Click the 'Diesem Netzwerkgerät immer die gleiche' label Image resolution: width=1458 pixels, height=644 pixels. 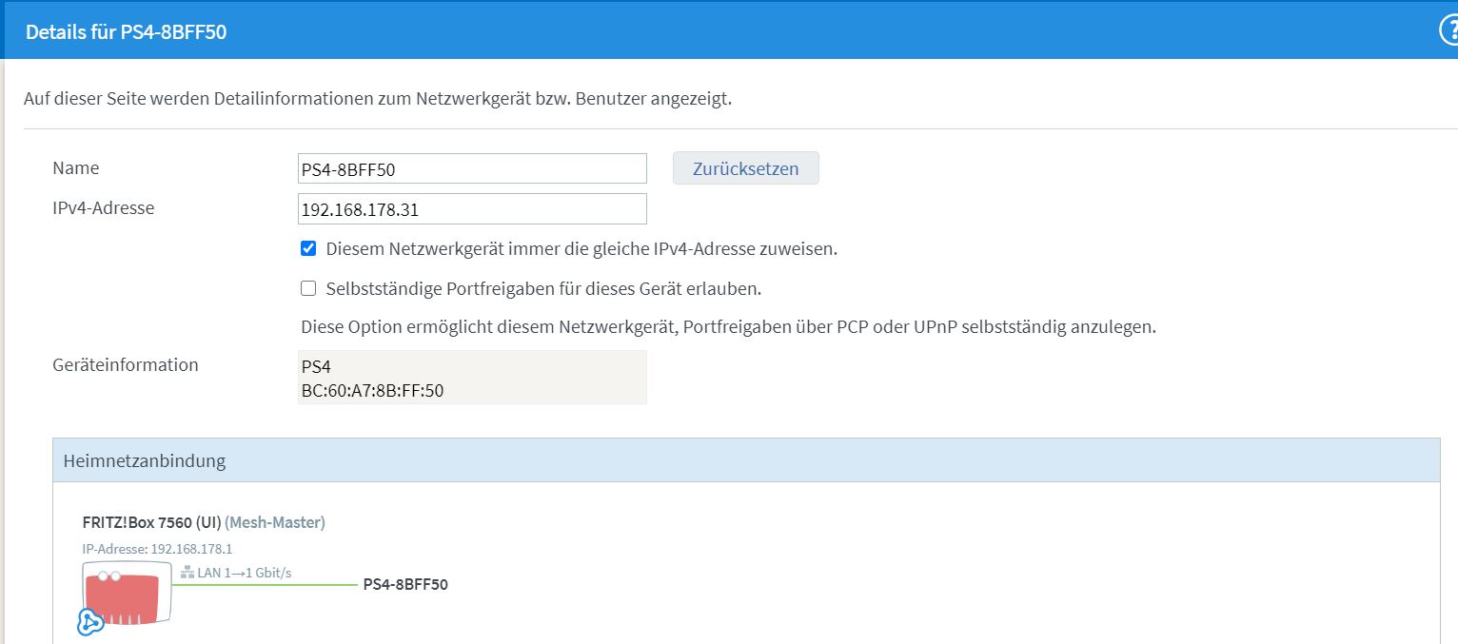coord(581,249)
